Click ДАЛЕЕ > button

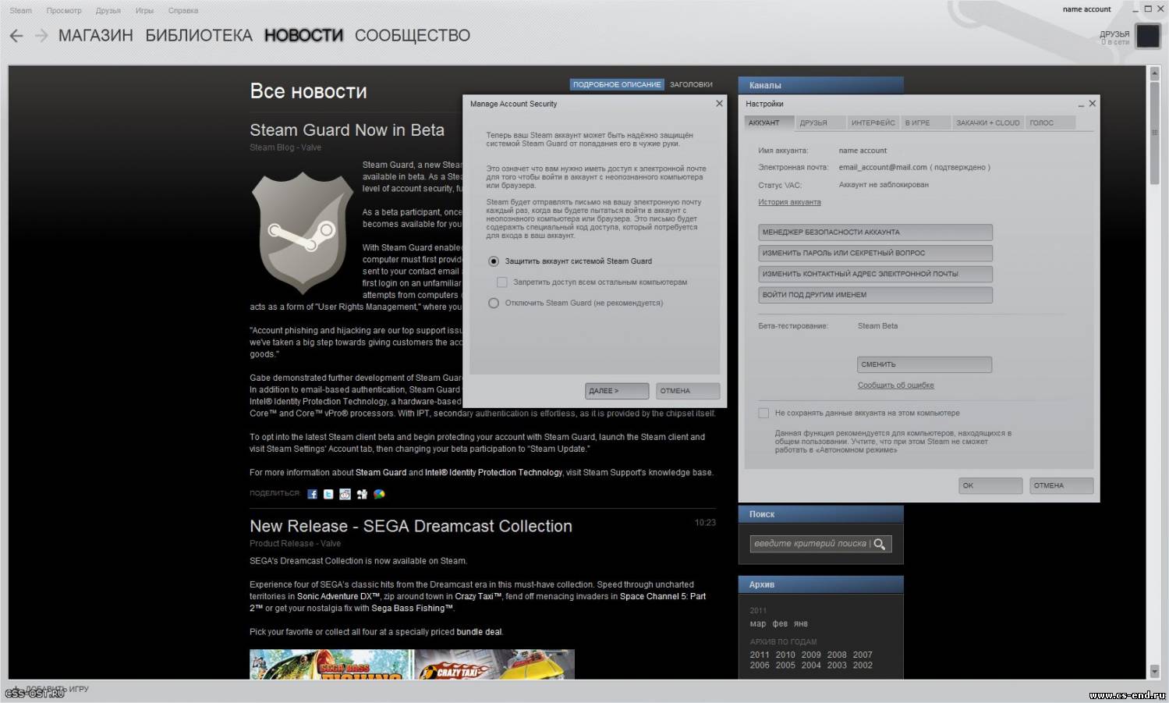(x=617, y=391)
